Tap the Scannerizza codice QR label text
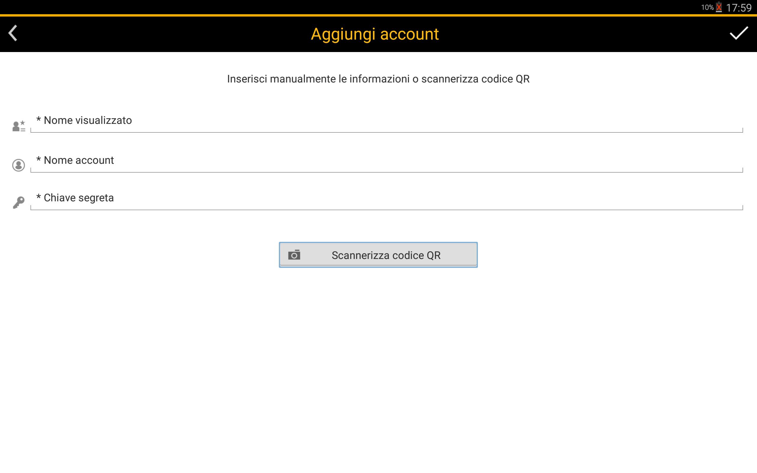Screen dimensions: 757x473 click(x=386, y=255)
